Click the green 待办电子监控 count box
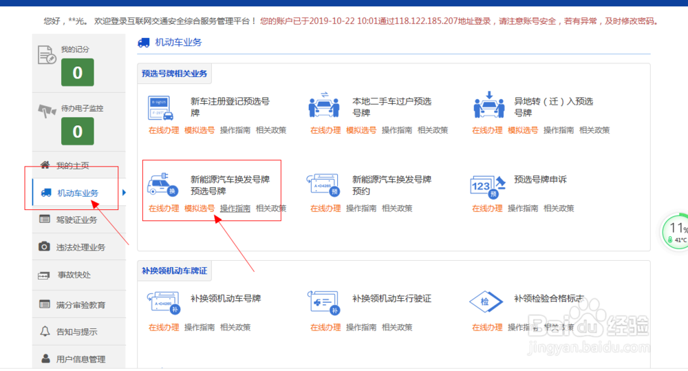 click(x=77, y=131)
